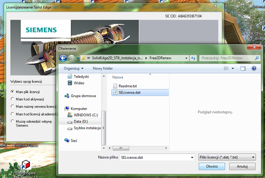The width and height of the screenshot is (265, 178).
Task: Click Nowy folder in toolbar
Action: click(x=102, y=69)
